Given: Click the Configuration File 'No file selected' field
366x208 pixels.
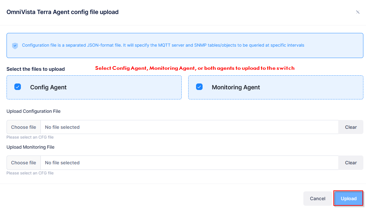Looking at the screenshot, I should pos(189,127).
